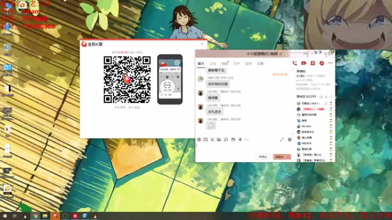The width and height of the screenshot is (392, 220).
Task: Click the message "看都看不见"
Action: click(216, 70)
